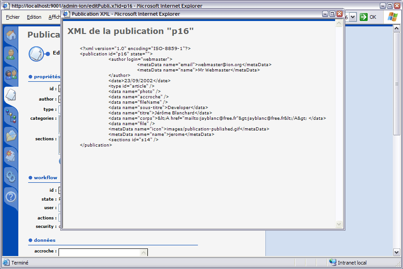The width and height of the screenshot is (403, 269).
Task: Close the Publication XML popup window
Action: coord(339,14)
